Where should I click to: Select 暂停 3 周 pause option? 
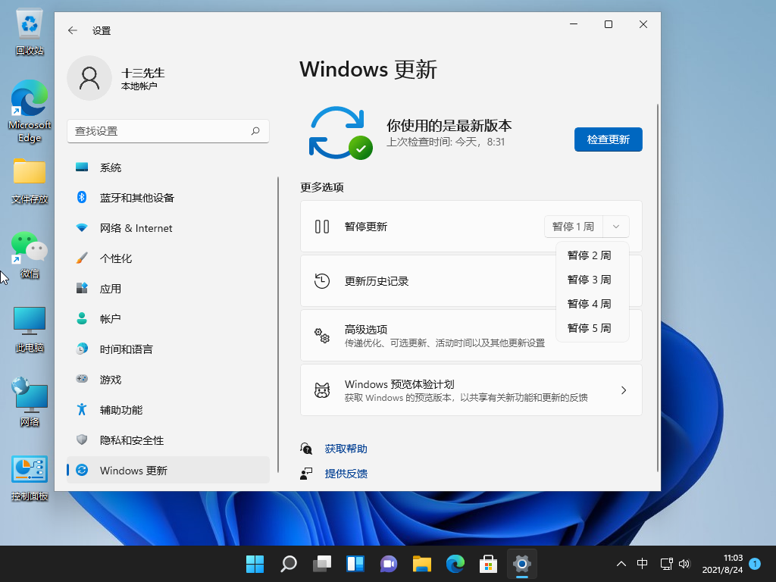pyautogui.click(x=589, y=280)
